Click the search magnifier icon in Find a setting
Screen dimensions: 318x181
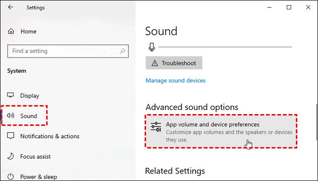tap(122, 51)
